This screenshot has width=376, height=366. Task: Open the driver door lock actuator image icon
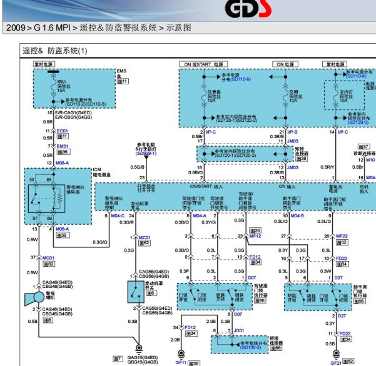(260, 300)
